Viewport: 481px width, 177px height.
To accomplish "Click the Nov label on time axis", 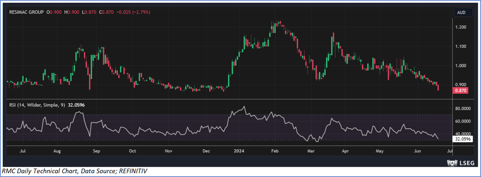I will coord(169,151).
